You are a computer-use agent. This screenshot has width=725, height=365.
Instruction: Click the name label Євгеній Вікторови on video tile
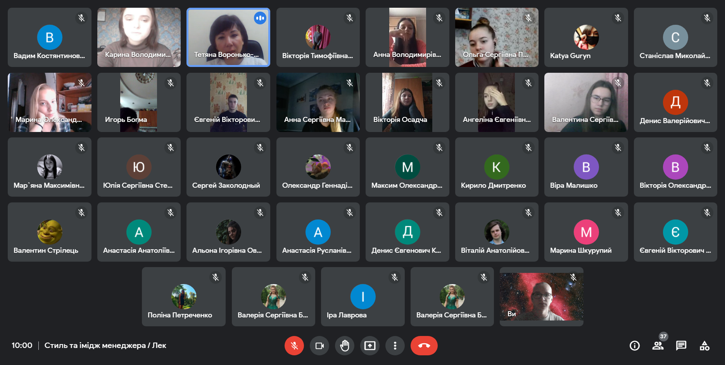pyautogui.click(x=227, y=120)
